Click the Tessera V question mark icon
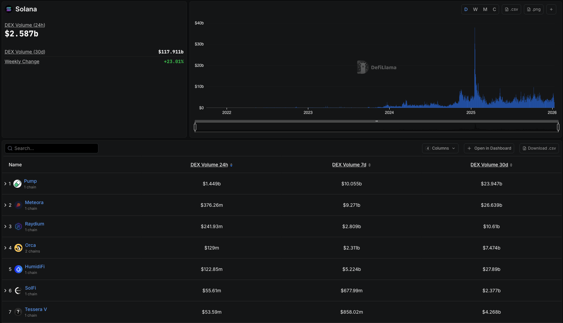The image size is (563, 323). (18, 312)
